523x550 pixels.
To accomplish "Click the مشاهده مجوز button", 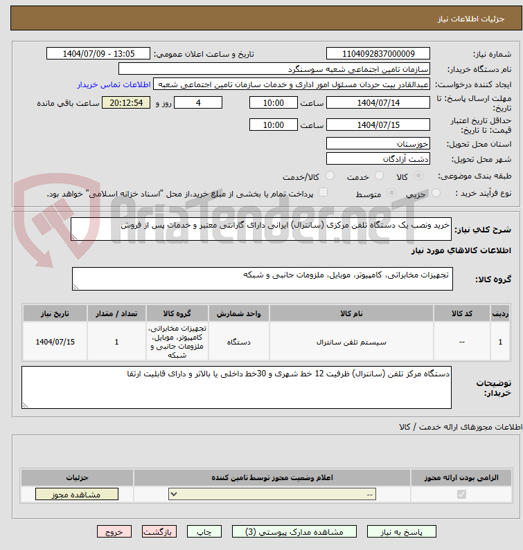I will 77,494.
